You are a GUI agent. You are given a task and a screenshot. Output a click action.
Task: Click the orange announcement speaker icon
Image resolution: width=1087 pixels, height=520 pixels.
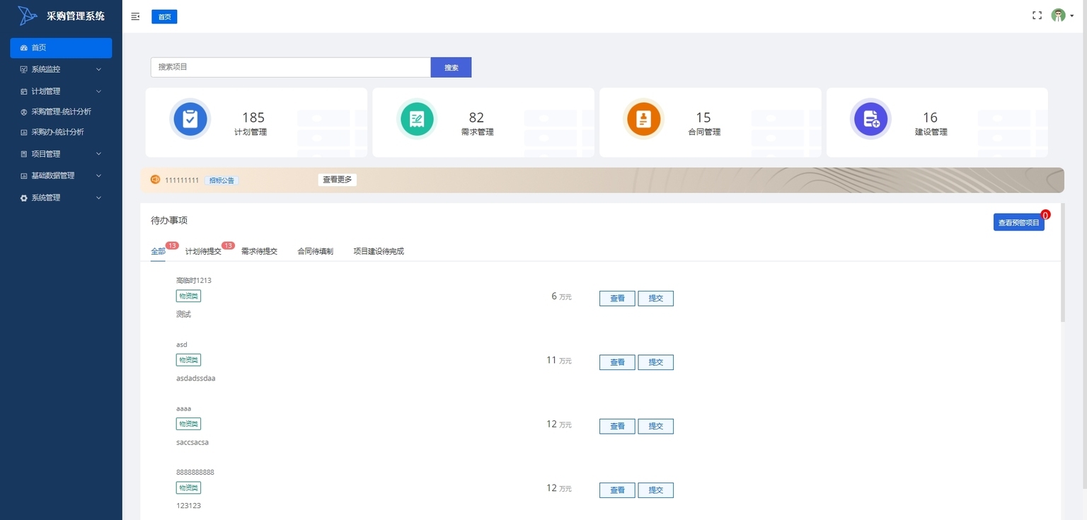[x=156, y=180]
